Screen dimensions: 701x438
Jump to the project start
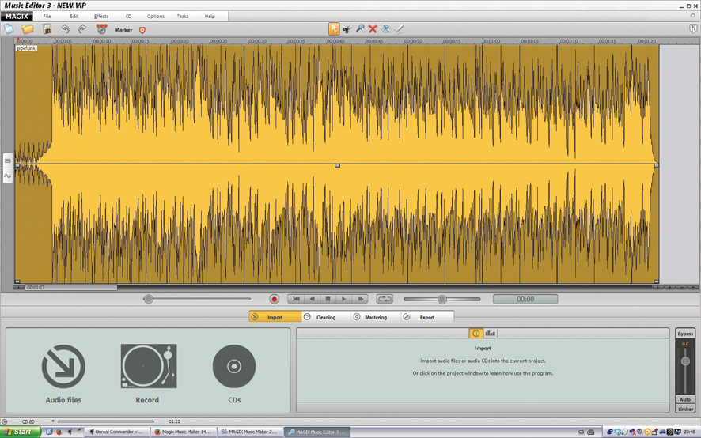point(296,299)
